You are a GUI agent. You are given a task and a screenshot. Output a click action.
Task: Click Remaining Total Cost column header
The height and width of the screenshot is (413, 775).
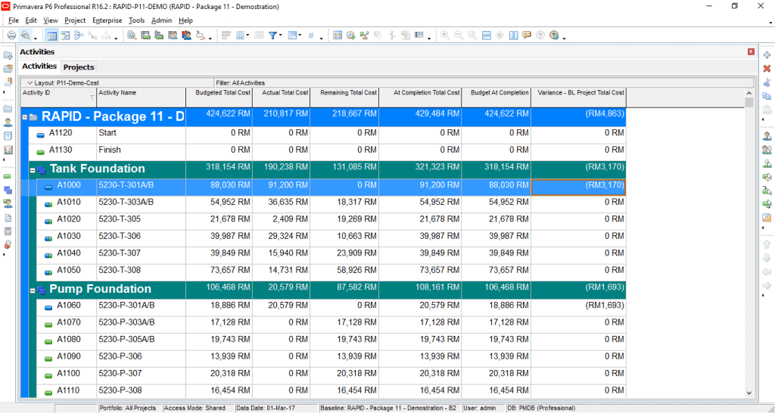click(x=344, y=98)
